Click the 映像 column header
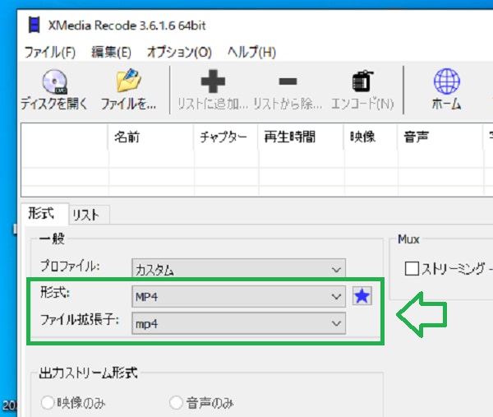The height and width of the screenshot is (417, 493). click(x=371, y=137)
